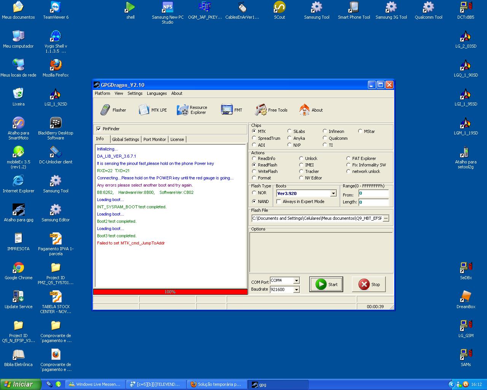
Task: Open the Settings menu
Action: tap(135, 93)
